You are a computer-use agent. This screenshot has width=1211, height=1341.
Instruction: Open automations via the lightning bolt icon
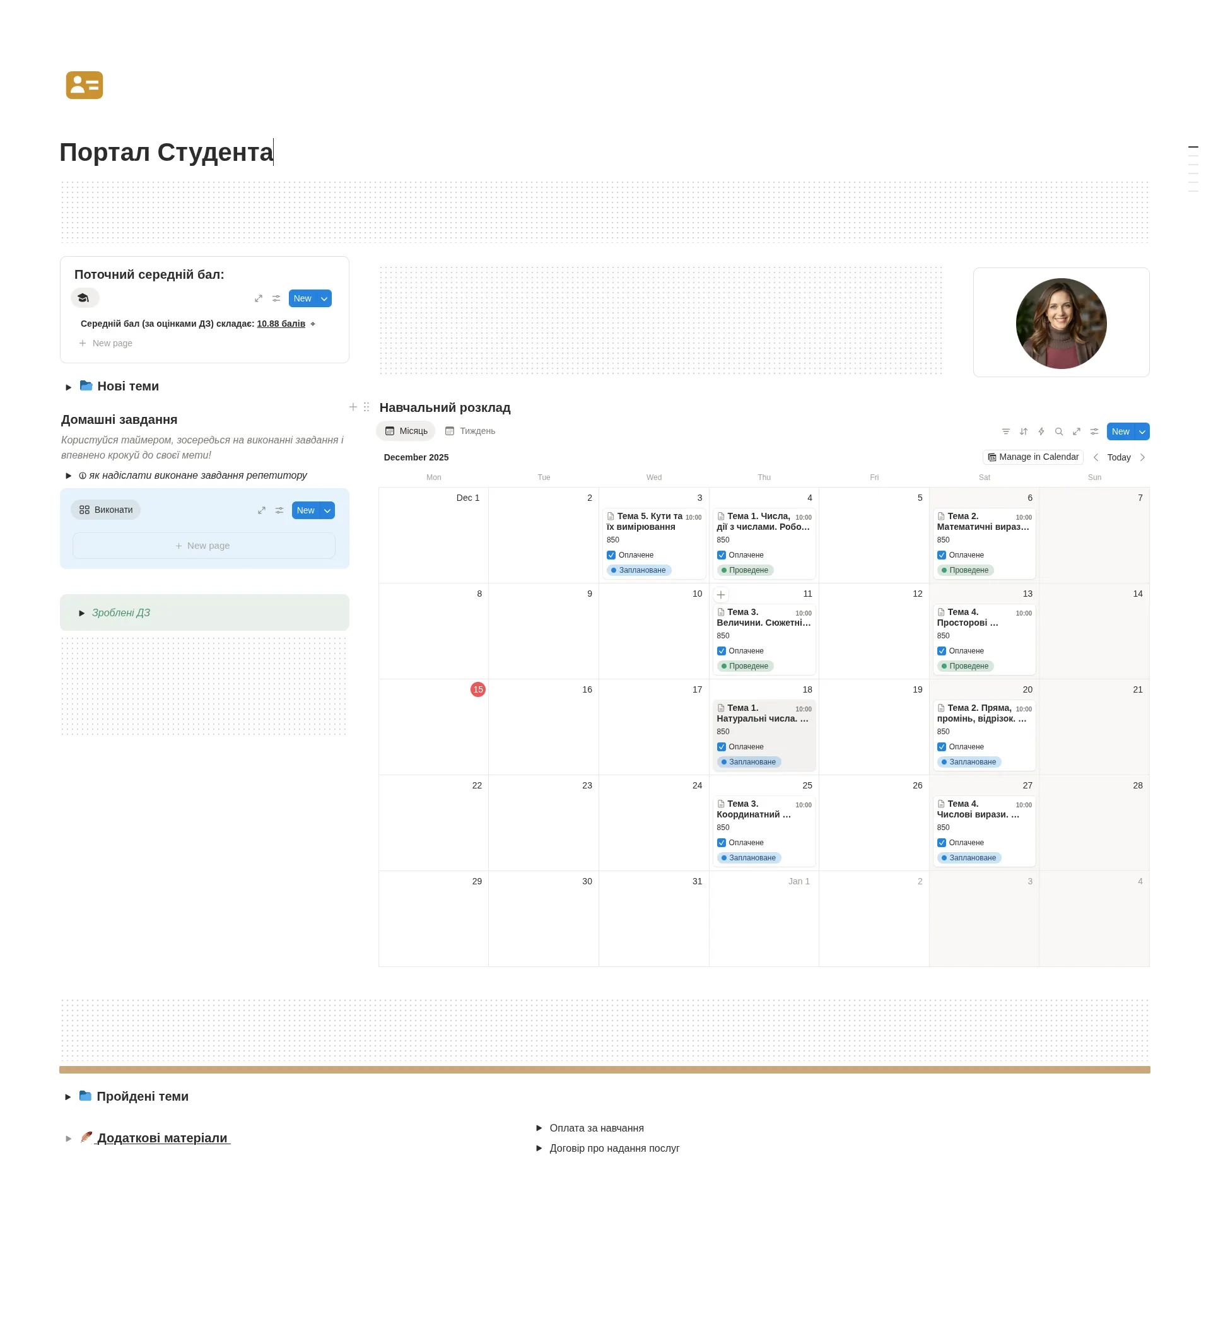click(1041, 431)
